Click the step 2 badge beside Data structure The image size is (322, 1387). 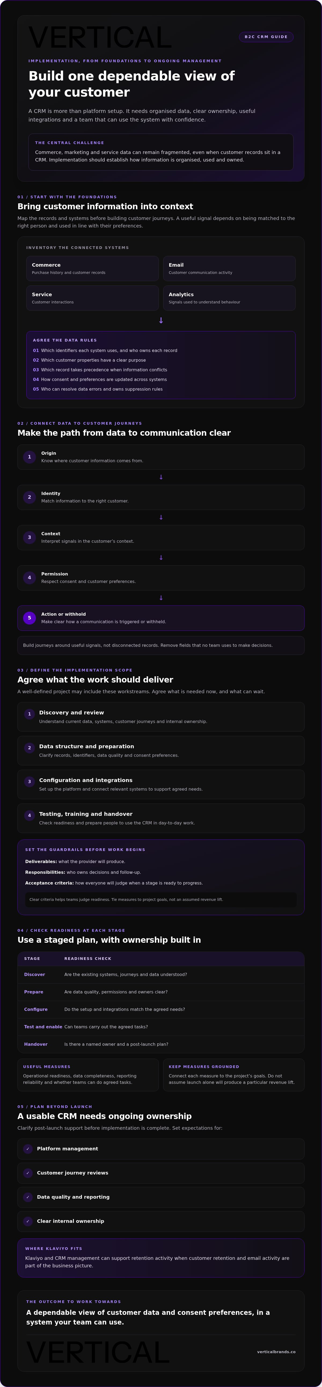tap(30, 748)
